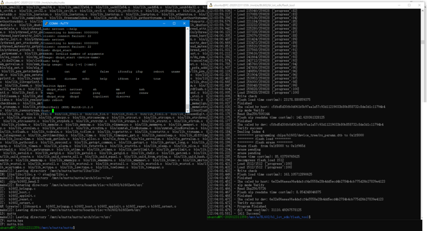This screenshot has height=231, width=427.
Task: Click 'Builtin Apps:' heading in PuTTY
Action: (x=54, y=86)
